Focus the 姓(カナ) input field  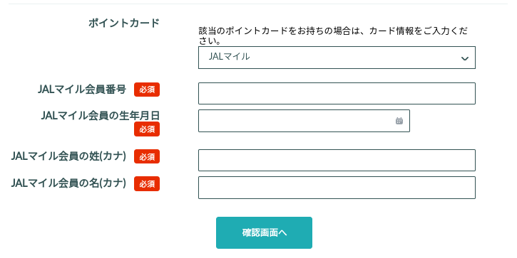point(337,160)
